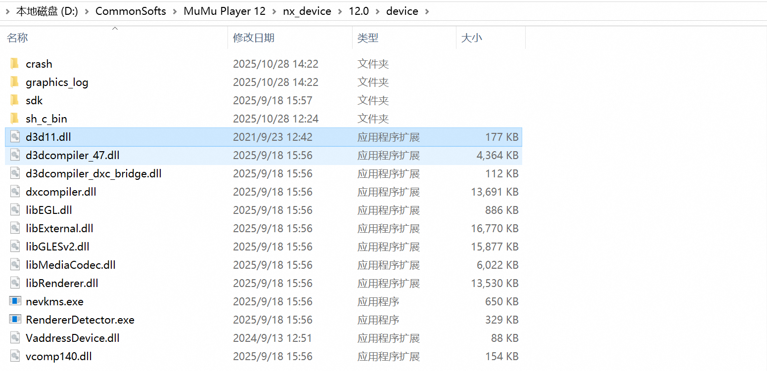Image resolution: width=767 pixels, height=371 pixels.
Task: Select the libMediaCodec.dll file name
Action: tap(71, 265)
